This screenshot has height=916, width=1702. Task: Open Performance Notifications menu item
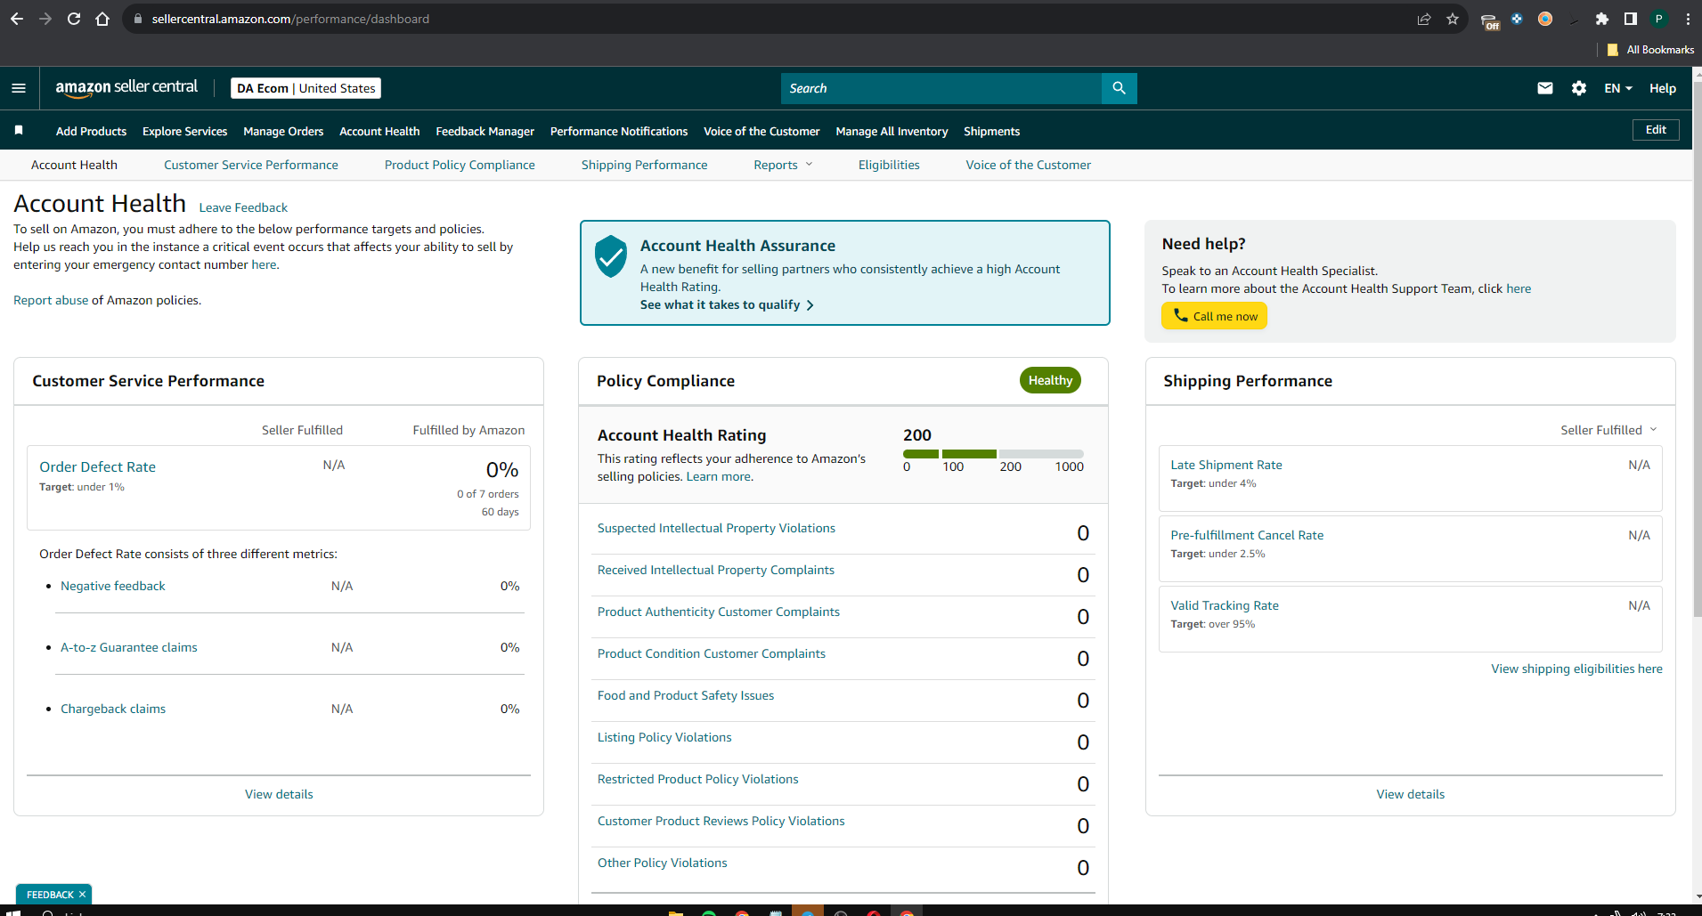619,131
